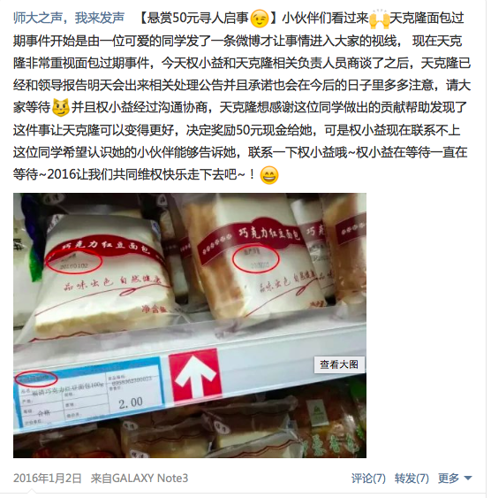Click the smirking cat emoji after 家等待
The image size is (491, 498).
click(60, 108)
